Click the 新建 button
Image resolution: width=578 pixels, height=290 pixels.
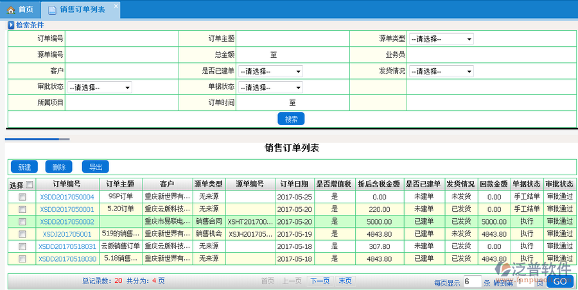[24, 167]
